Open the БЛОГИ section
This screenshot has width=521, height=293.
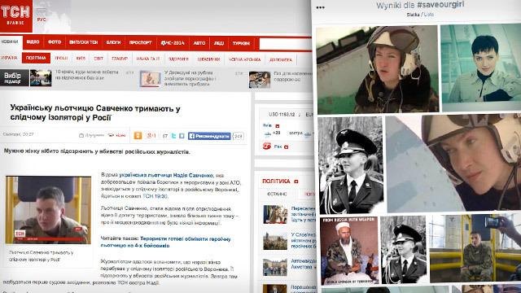pos(113,42)
